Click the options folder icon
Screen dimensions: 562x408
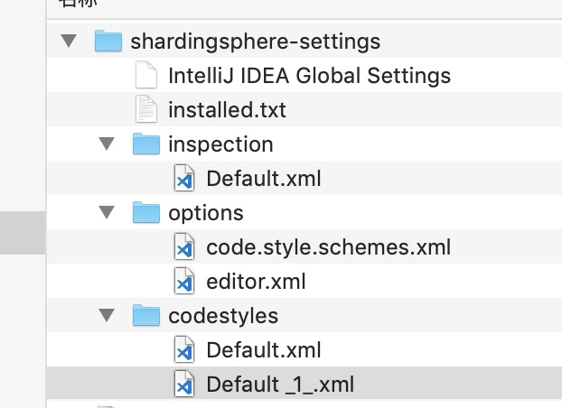[146, 212]
